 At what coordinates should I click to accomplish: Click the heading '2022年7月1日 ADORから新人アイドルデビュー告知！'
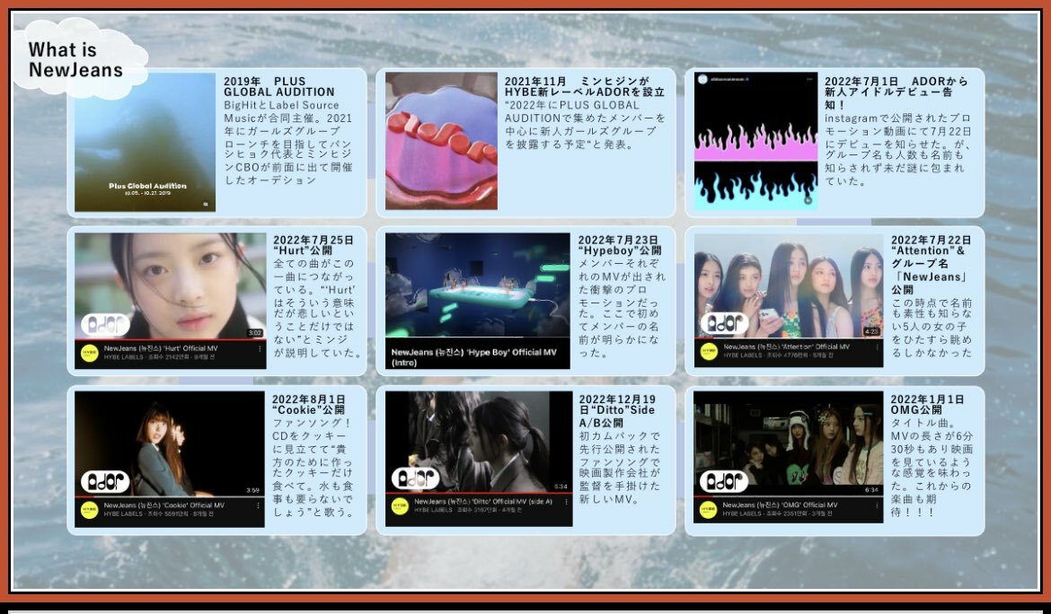coord(896,93)
